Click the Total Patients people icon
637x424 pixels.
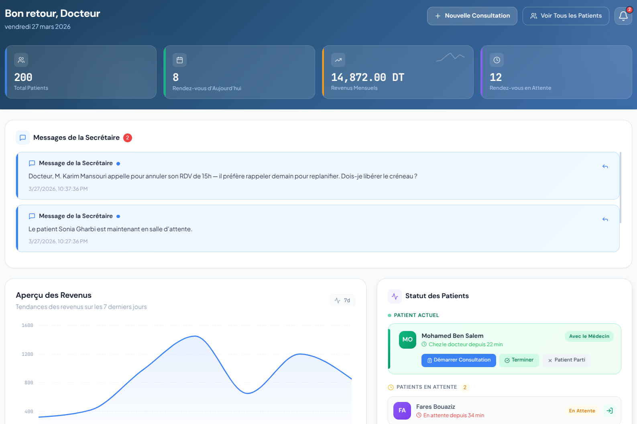point(21,60)
